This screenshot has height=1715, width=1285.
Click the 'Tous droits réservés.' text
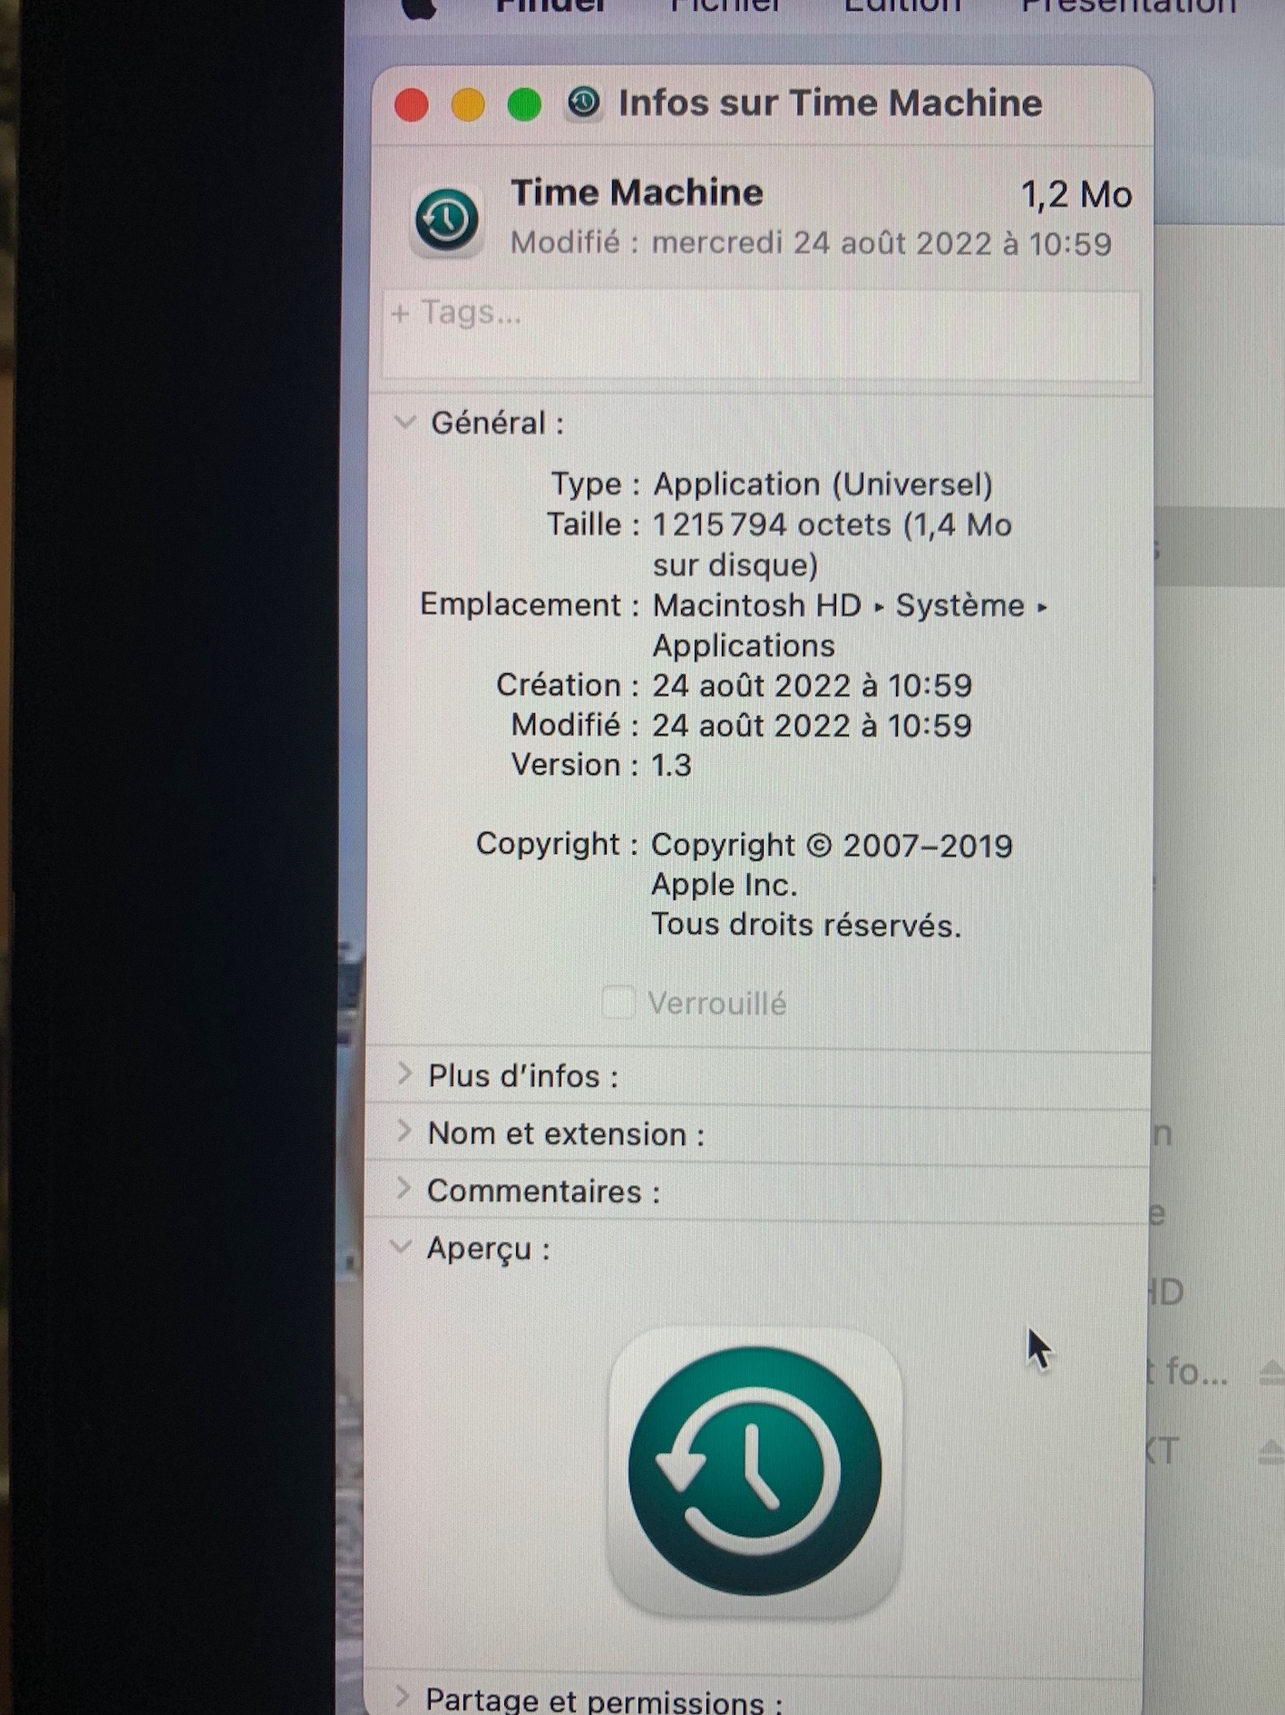click(x=806, y=925)
